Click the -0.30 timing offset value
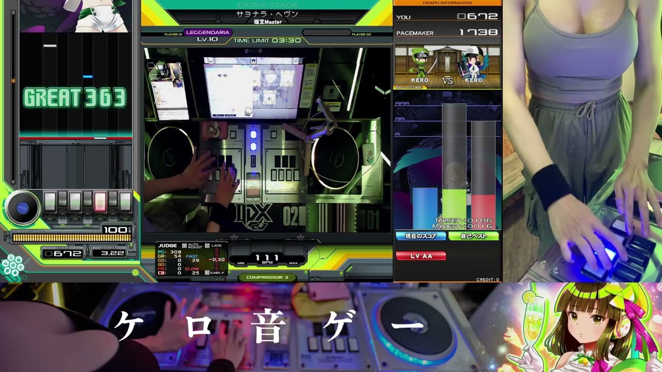This screenshot has height=372, width=662. (x=217, y=259)
